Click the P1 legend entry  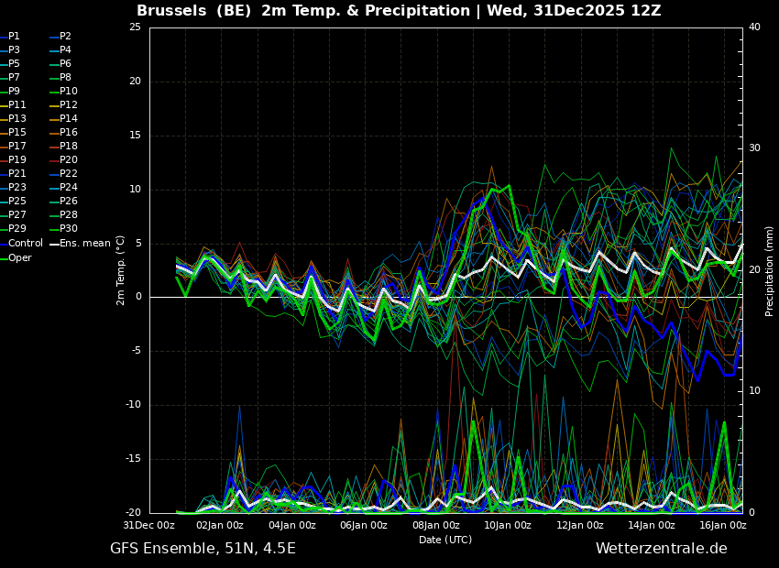point(10,37)
